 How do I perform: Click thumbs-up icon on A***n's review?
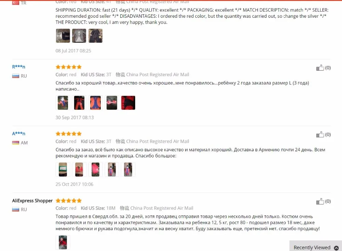click(320, 135)
